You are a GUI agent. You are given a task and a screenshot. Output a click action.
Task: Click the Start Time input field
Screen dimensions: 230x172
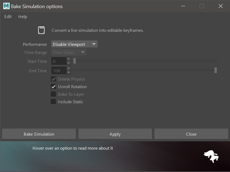59,61
